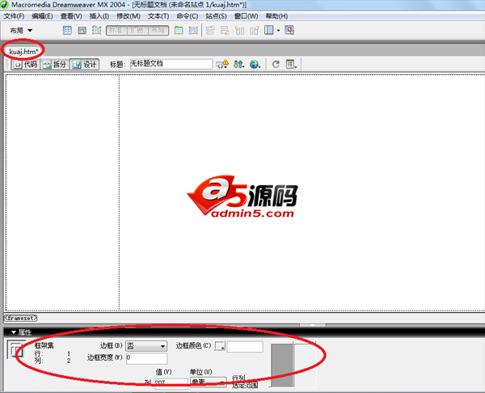Click the frameset icon in properties panel

point(15,349)
